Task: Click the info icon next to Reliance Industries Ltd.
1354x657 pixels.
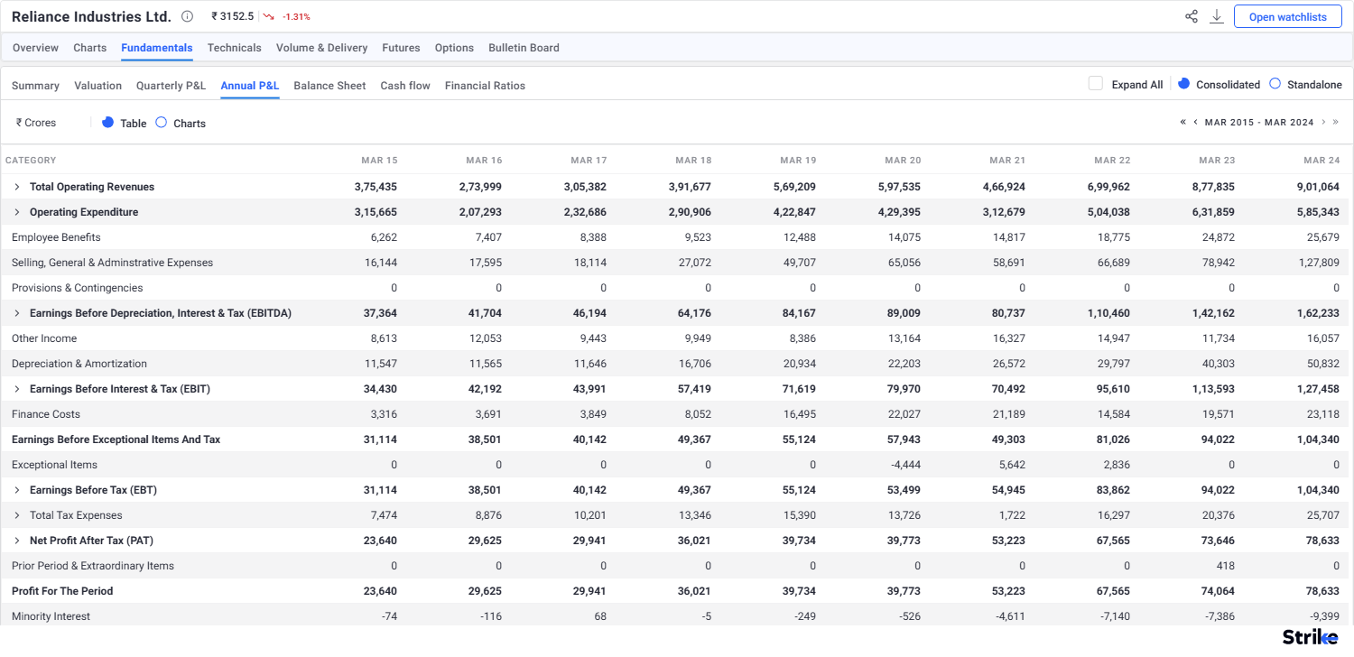Action: click(187, 16)
